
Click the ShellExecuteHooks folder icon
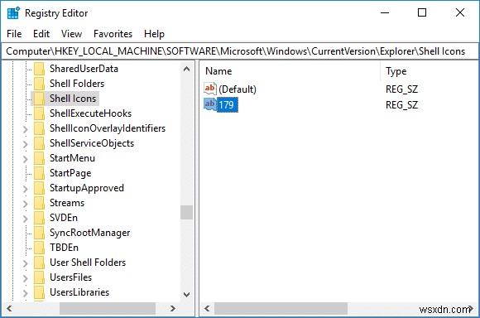click(x=39, y=113)
